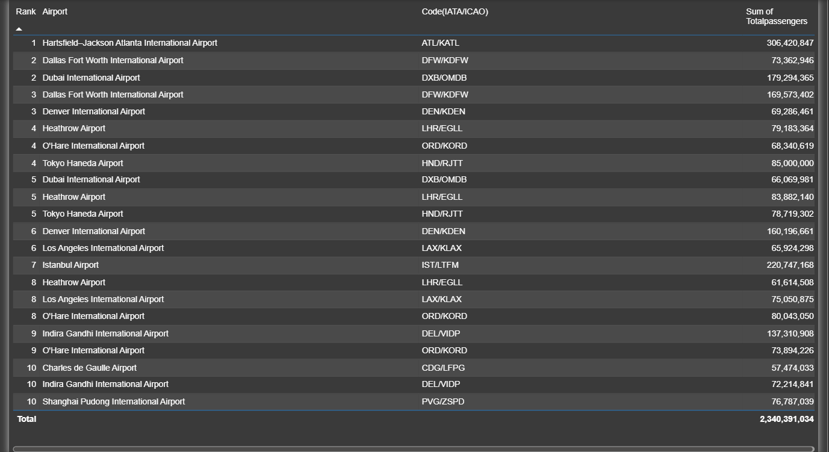The width and height of the screenshot is (829, 452).
Task: Sort by the Rank column header
Action: coord(26,11)
